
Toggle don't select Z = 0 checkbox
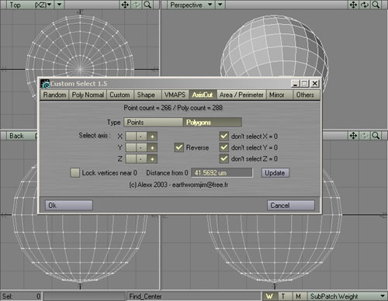point(224,159)
